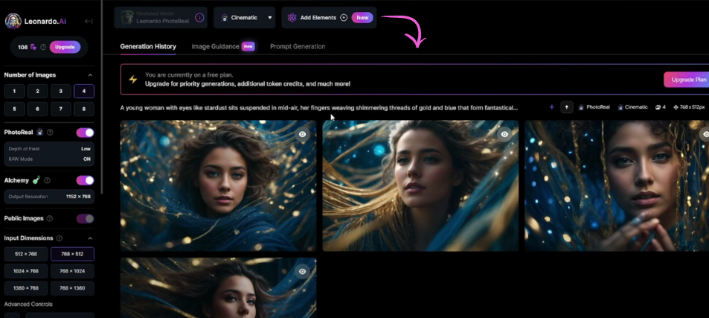Change Output Resolution 1152 × 768 setting
Screen dimensions: 709x318
click(49, 197)
